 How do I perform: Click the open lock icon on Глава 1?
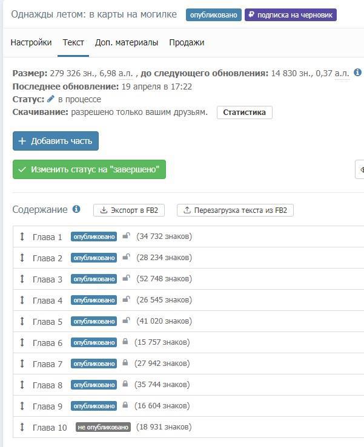pyautogui.click(x=126, y=237)
